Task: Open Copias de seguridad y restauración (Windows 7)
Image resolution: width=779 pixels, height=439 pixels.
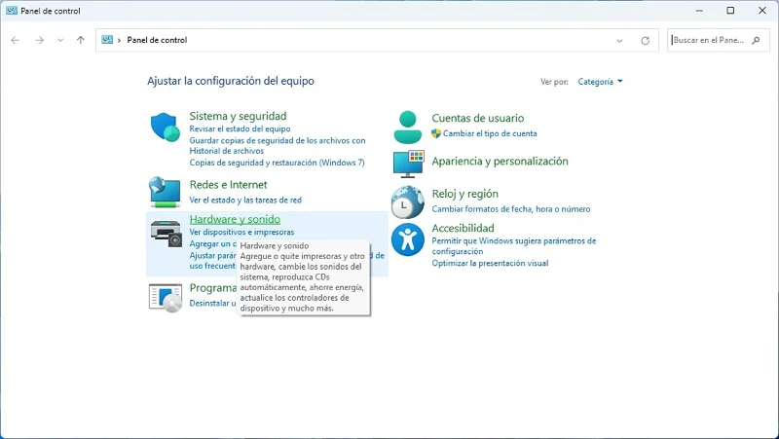Action: (x=278, y=163)
